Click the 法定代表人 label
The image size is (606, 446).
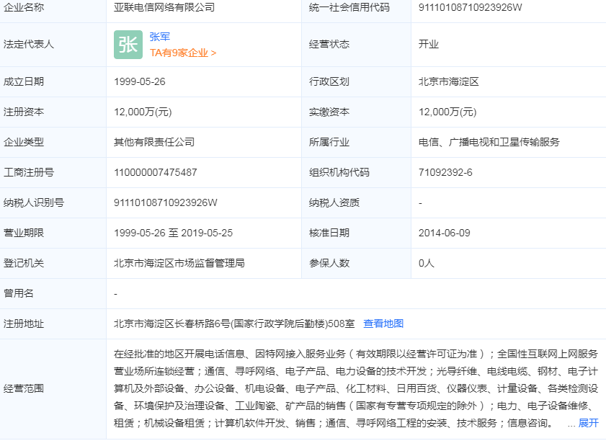pos(29,44)
